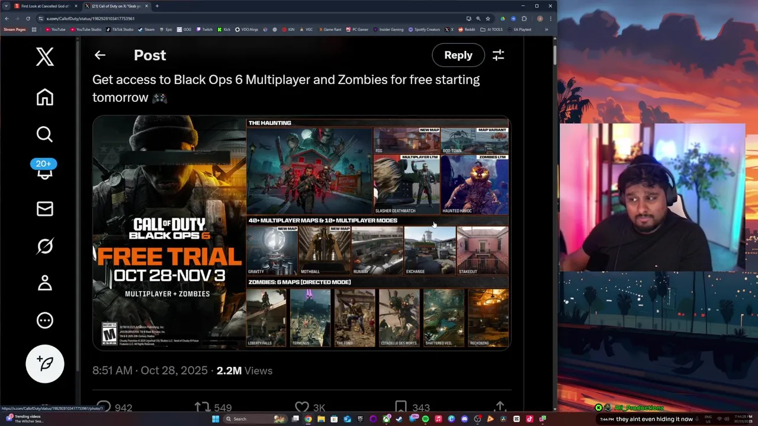
Task: Click the 2.2M Views count
Action: [x=244, y=370]
